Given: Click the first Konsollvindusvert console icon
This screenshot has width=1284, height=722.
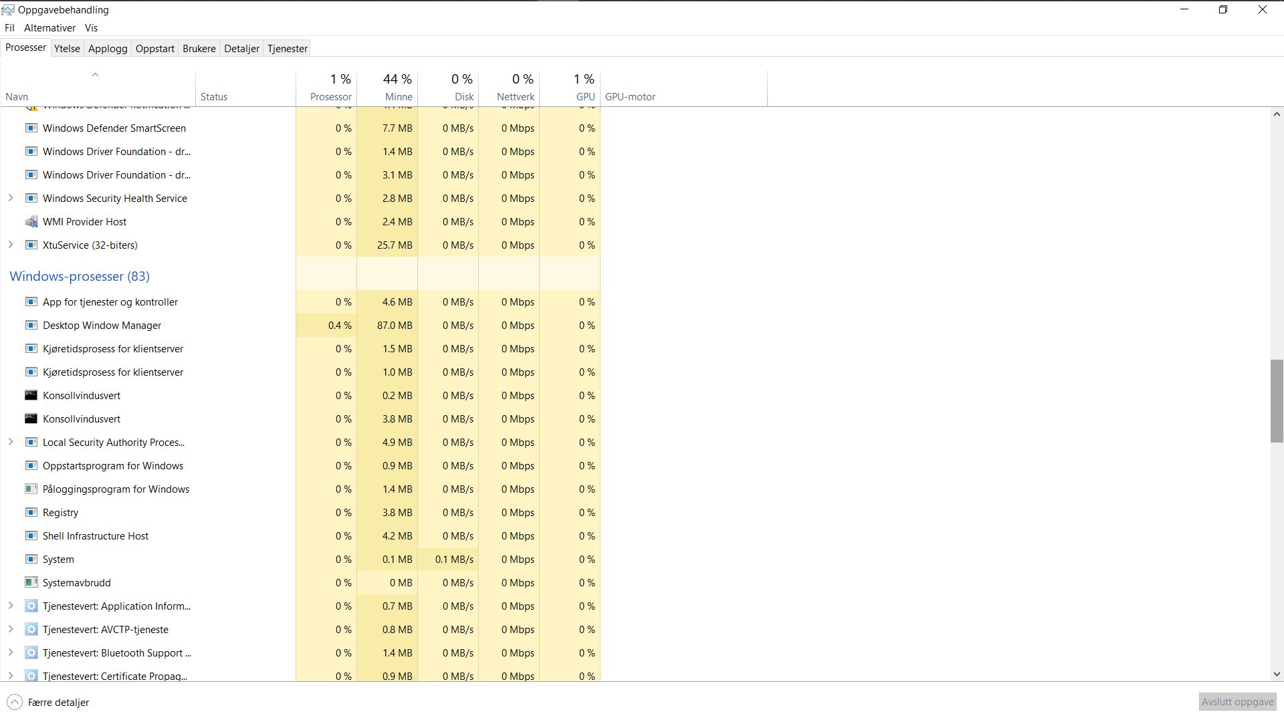Looking at the screenshot, I should tap(31, 395).
